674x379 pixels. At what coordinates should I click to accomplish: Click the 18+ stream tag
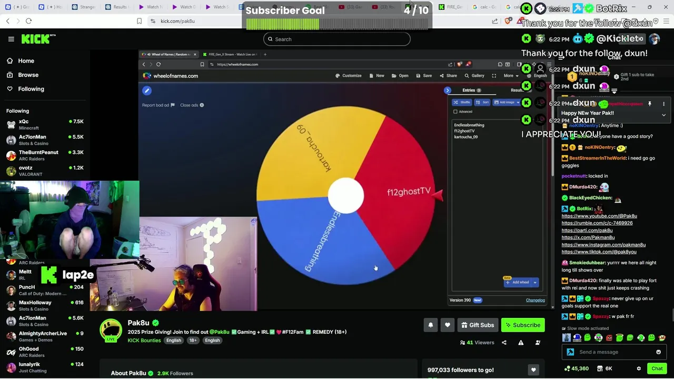pyautogui.click(x=193, y=341)
